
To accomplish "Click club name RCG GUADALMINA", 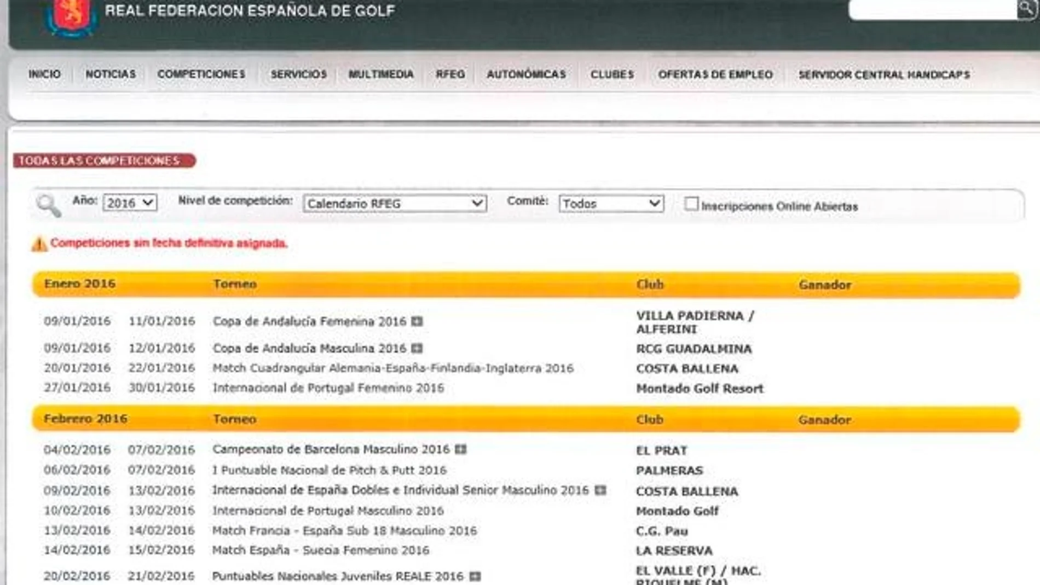I will (x=694, y=349).
